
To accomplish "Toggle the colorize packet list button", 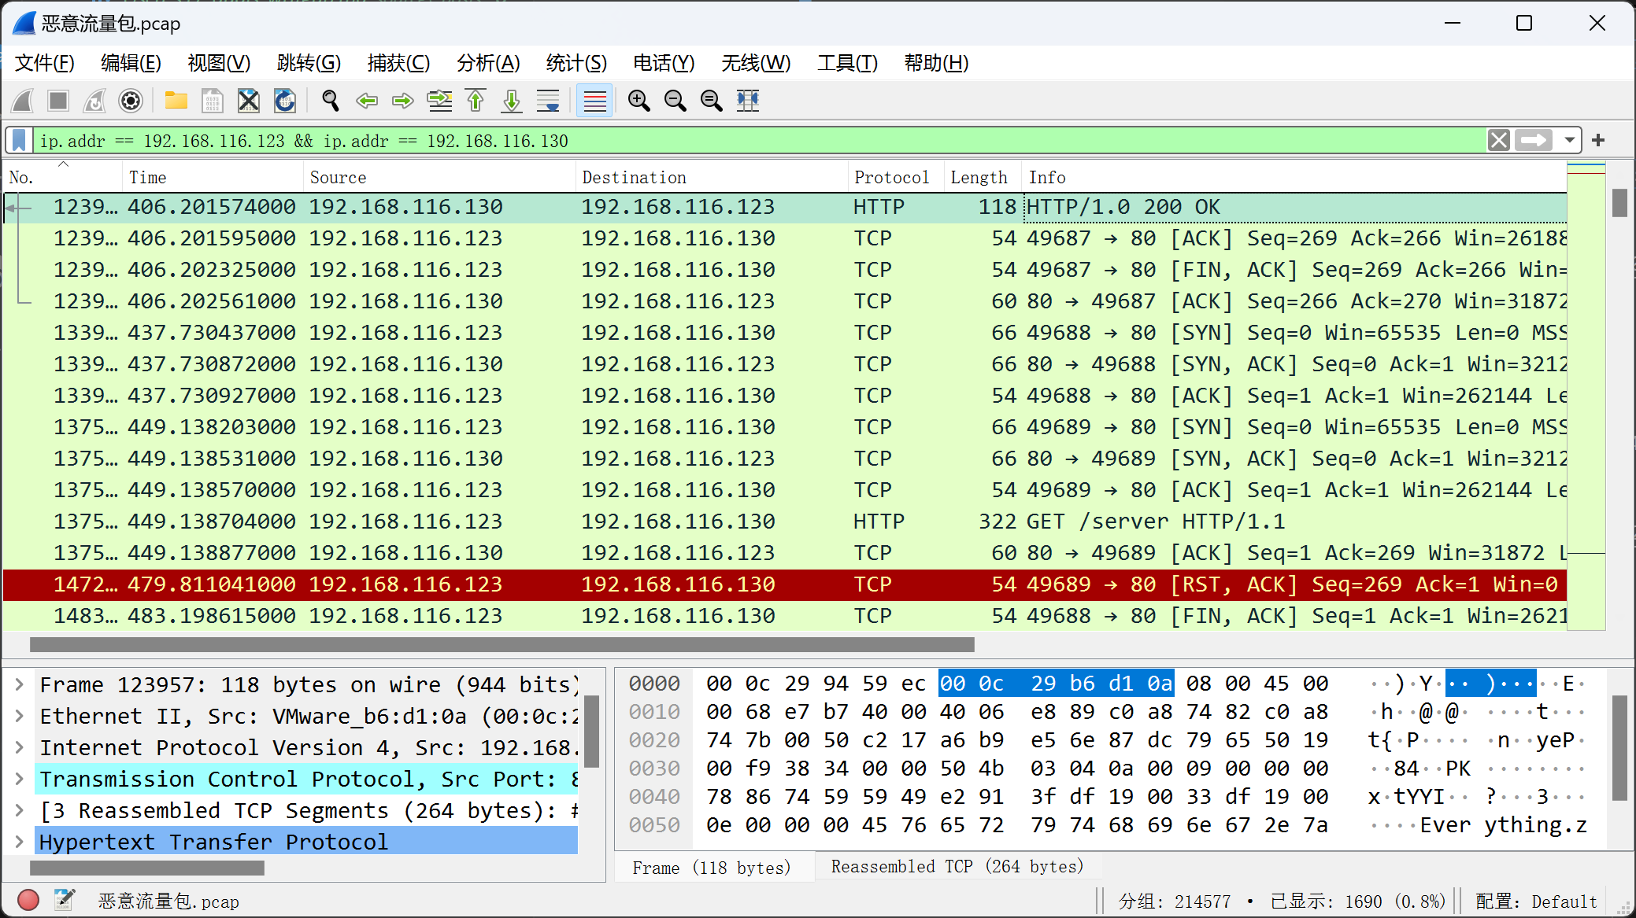I will pyautogui.click(x=594, y=101).
